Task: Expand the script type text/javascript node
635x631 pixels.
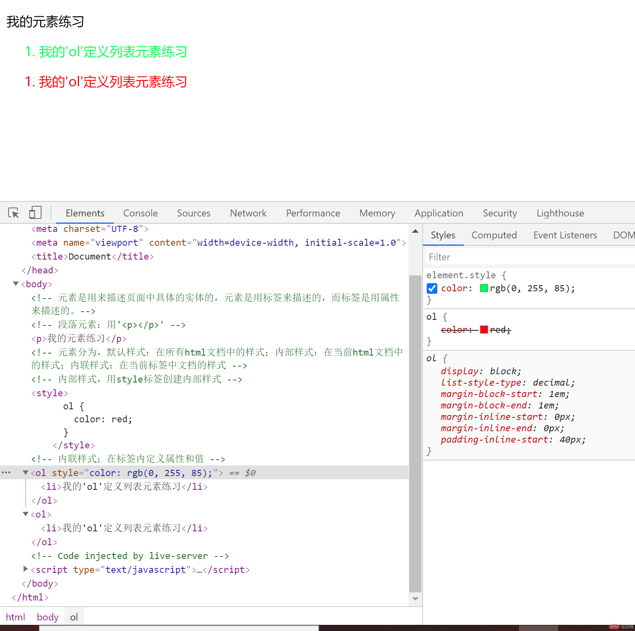Action: (26, 569)
